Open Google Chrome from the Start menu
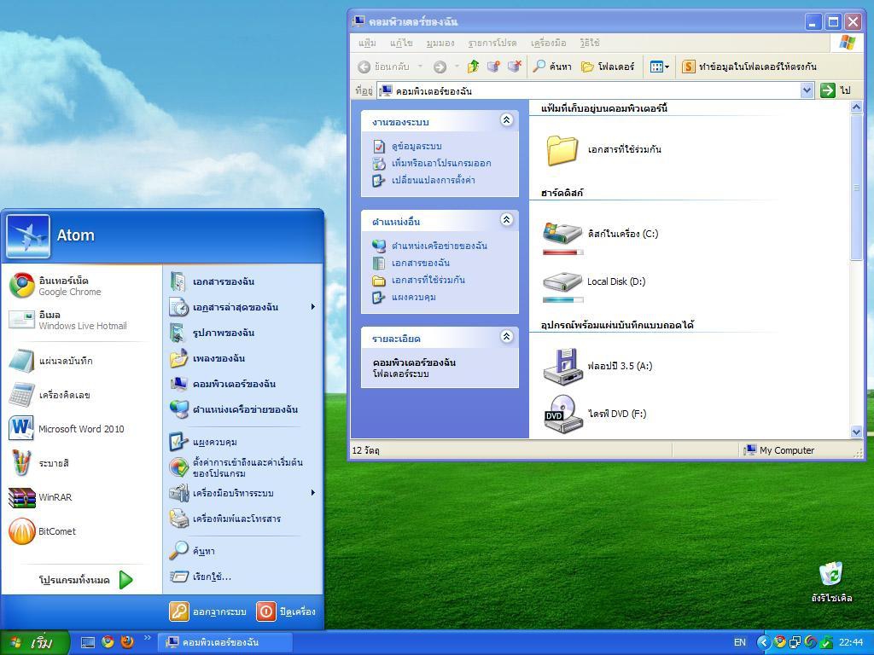The width and height of the screenshot is (874, 655). [60, 286]
